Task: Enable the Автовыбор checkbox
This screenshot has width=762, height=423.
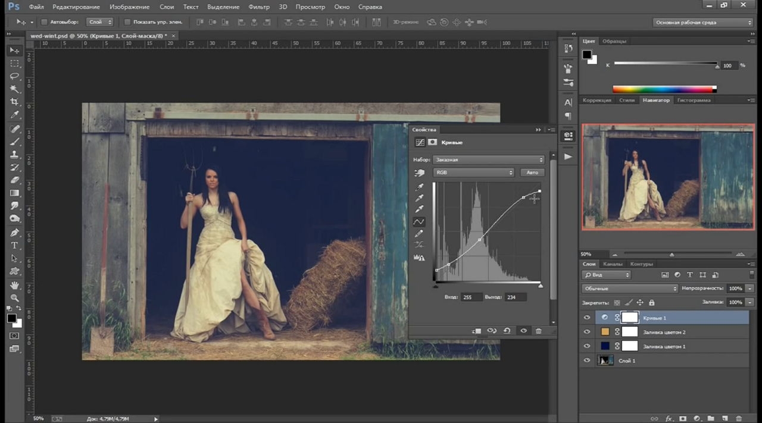Action: click(45, 22)
